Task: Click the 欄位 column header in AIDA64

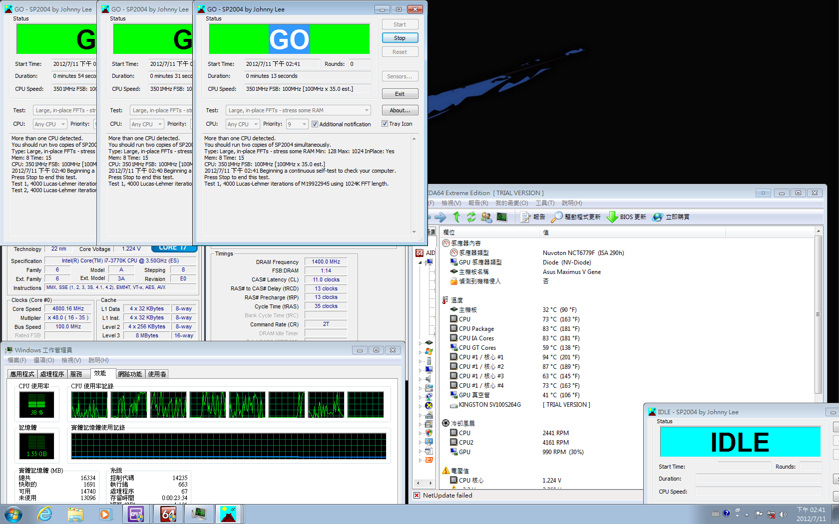Action: pyautogui.click(x=490, y=233)
